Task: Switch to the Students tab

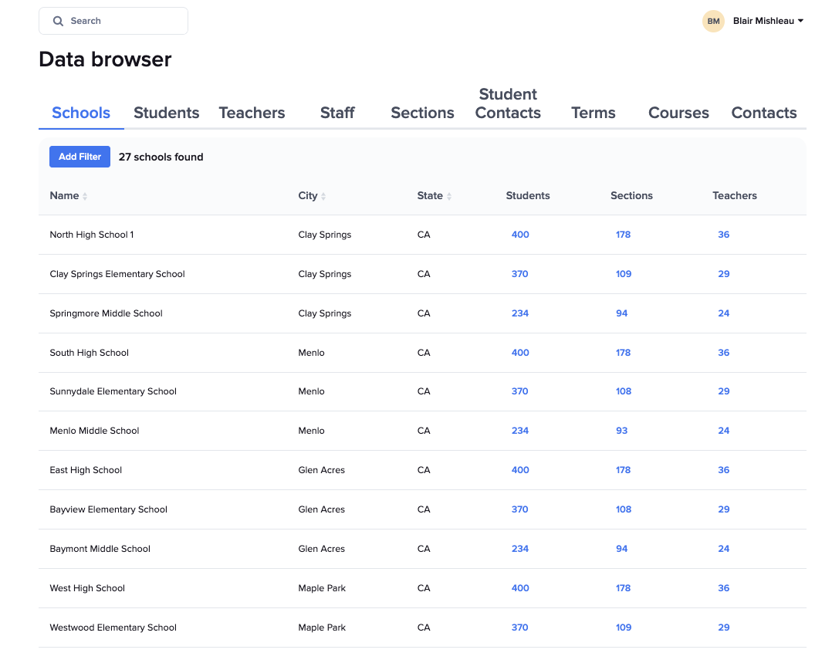Action: (x=166, y=113)
